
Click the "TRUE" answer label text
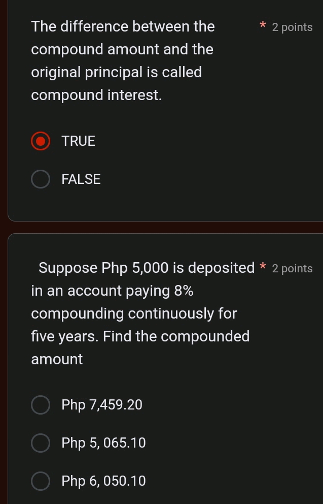79,141
